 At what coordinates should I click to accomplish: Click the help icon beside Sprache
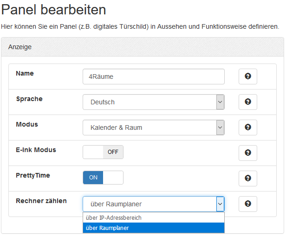pos(247,102)
